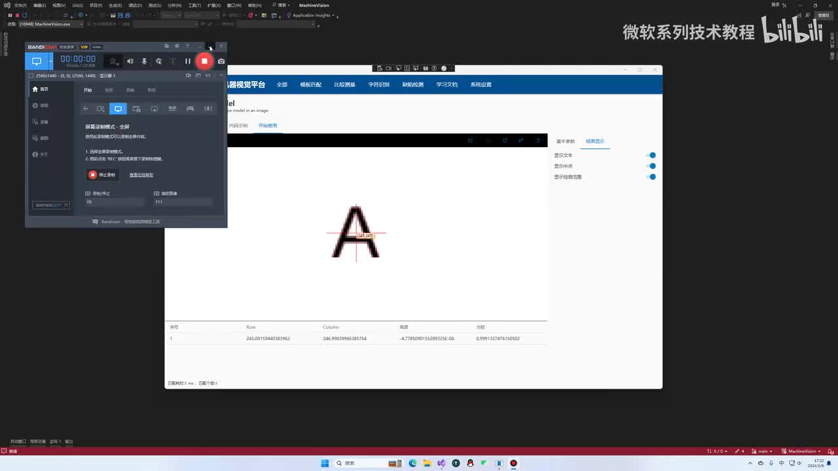Open Bandicam output folder icon
The image size is (838, 471).
coord(167,46)
